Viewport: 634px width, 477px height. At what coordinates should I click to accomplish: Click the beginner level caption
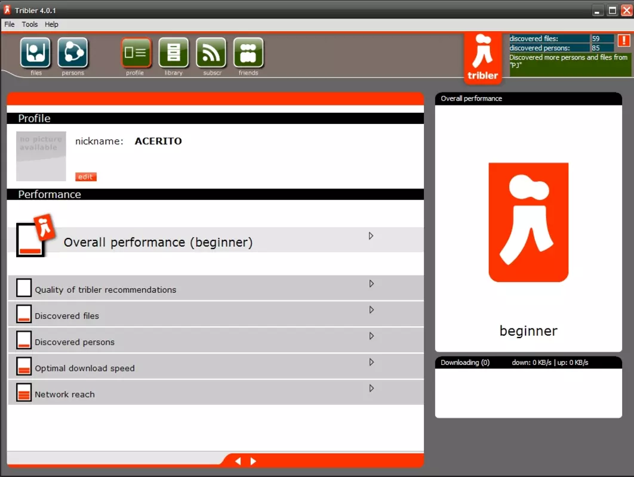(x=528, y=331)
